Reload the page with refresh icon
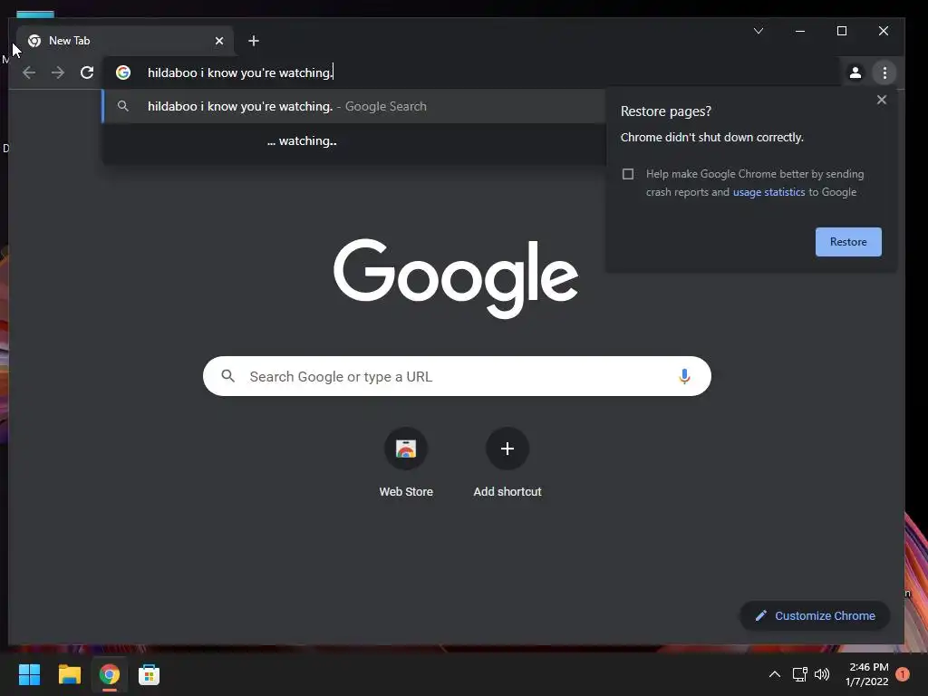Image resolution: width=928 pixels, height=696 pixels. tap(87, 72)
